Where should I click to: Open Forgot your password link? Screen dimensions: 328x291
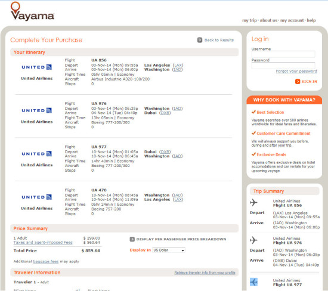(x=296, y=71)
